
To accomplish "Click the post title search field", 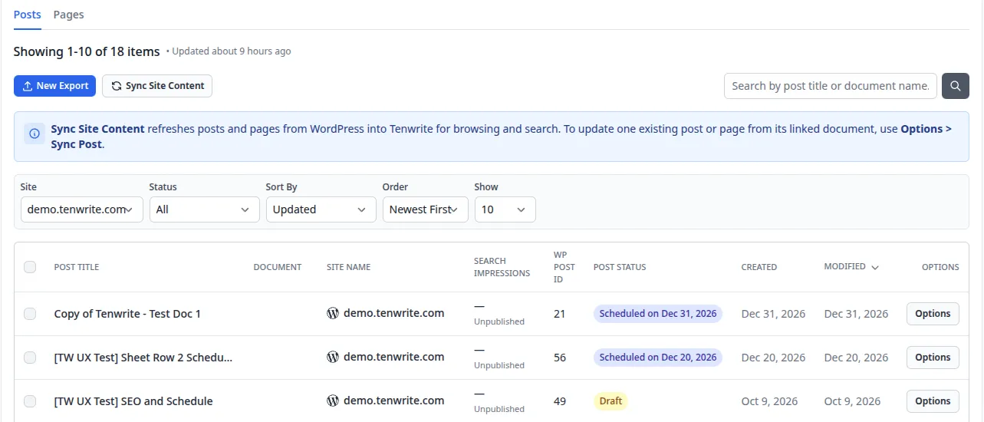I will tap(831, 86).
